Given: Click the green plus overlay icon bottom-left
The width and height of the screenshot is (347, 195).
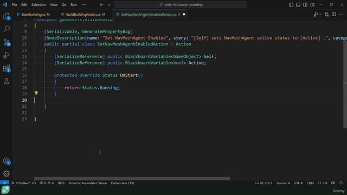Looking at the screenshot, I should click(x=5, y=190).
